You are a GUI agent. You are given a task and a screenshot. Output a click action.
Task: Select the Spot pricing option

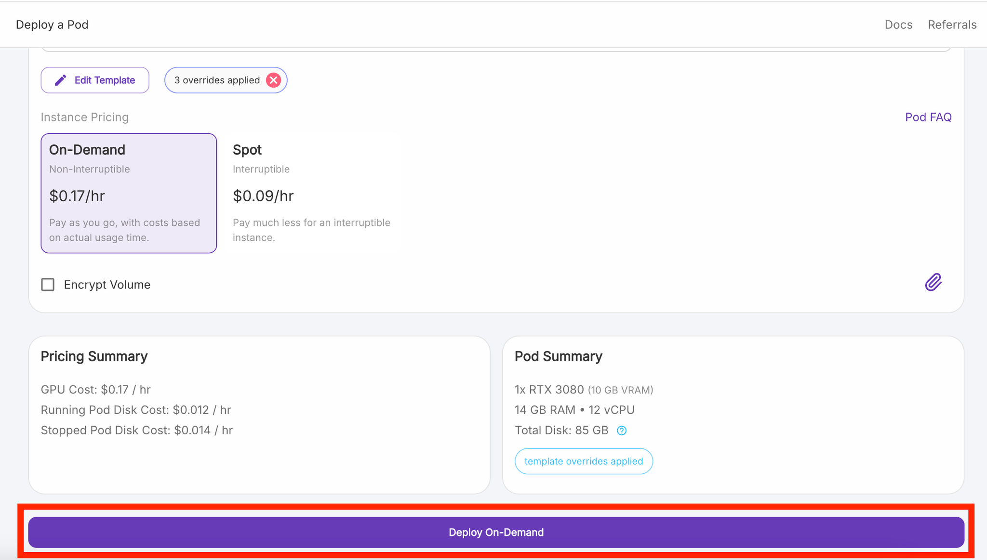point(313,193)
